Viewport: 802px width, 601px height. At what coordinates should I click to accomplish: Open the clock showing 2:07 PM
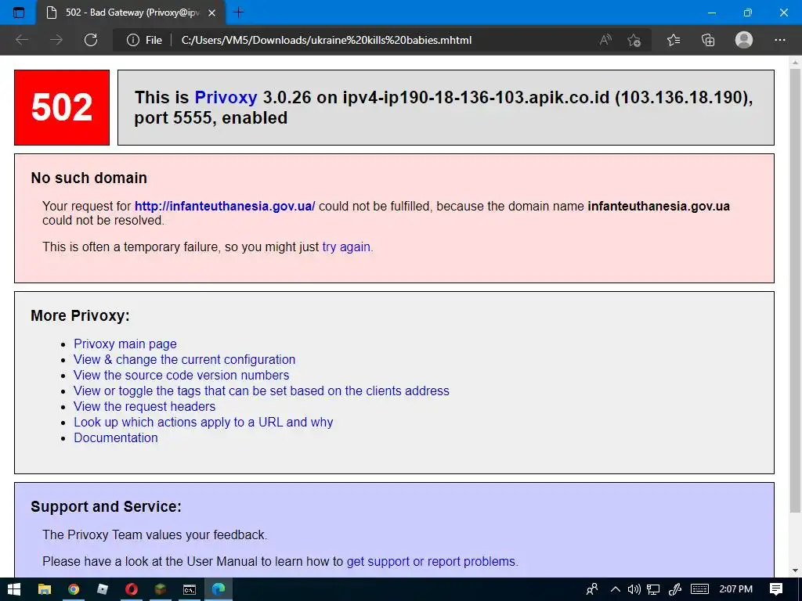[735, 589]
